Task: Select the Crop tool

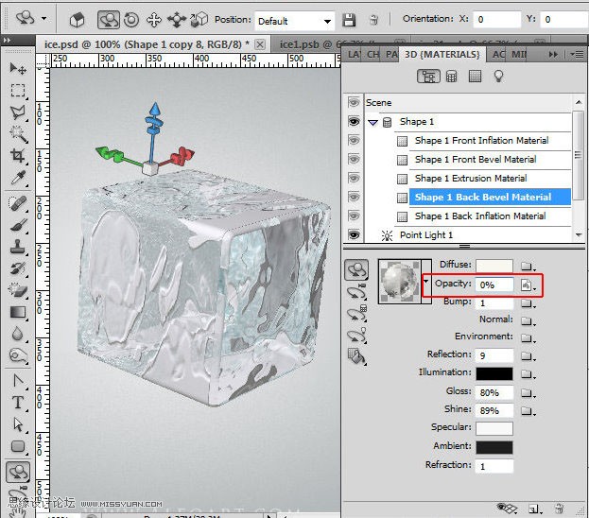Action: [x=18, y=156]
